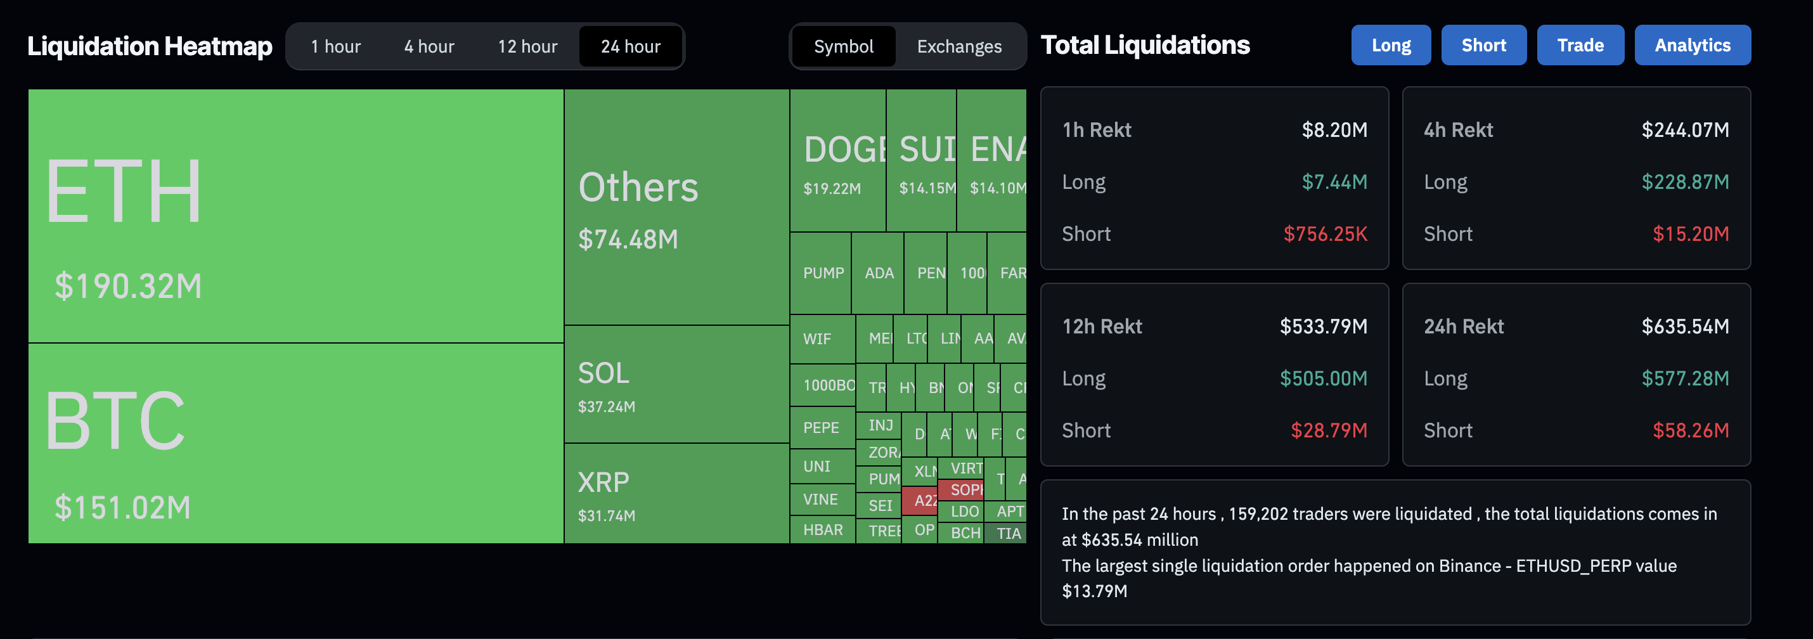The width and height of the screenshot is (1813, 639).
Task: Click the XRP $31.74M tile
Action: (x=676, y=493)
